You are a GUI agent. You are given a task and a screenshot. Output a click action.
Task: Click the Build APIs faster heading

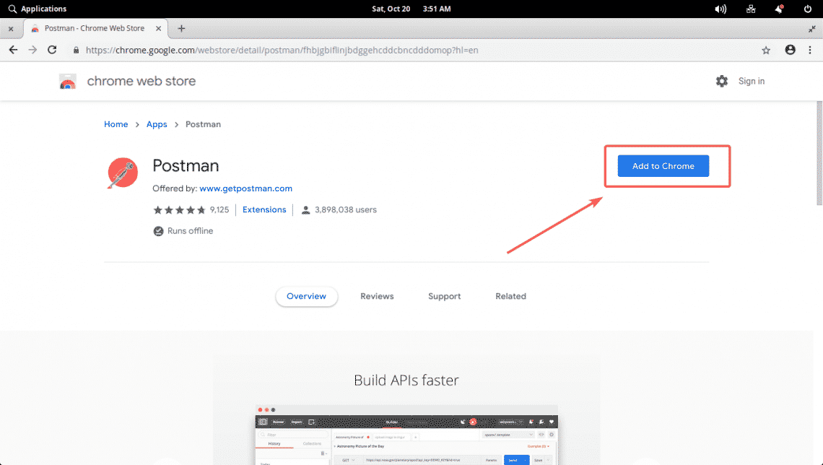click(x=406, y=380)
